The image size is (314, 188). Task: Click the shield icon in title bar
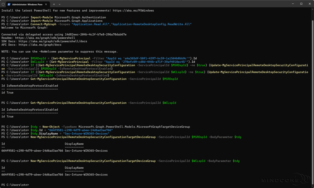tap(3, 4)
